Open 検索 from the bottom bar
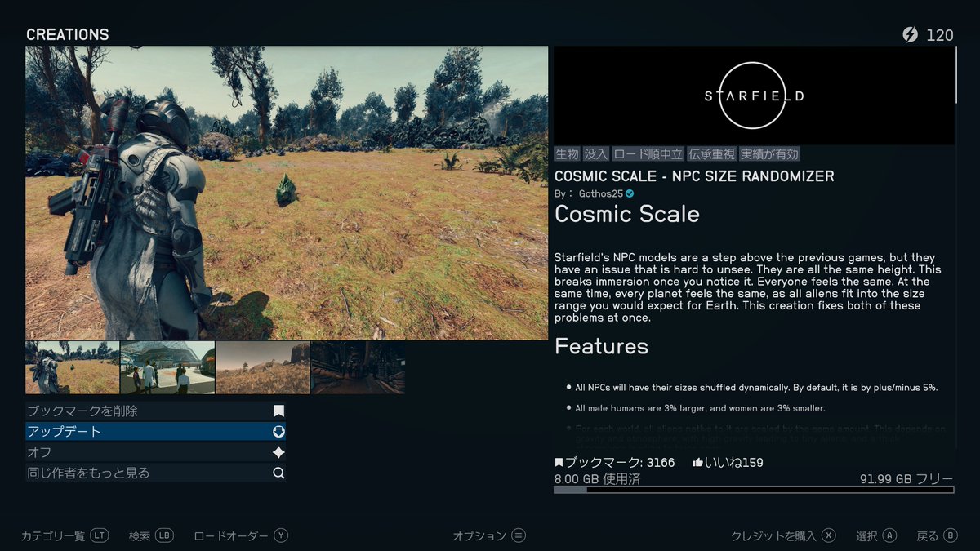This screenshot has width=980, height=551. 140,535
